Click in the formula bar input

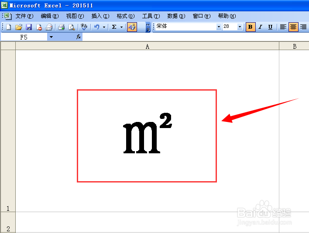196,37
